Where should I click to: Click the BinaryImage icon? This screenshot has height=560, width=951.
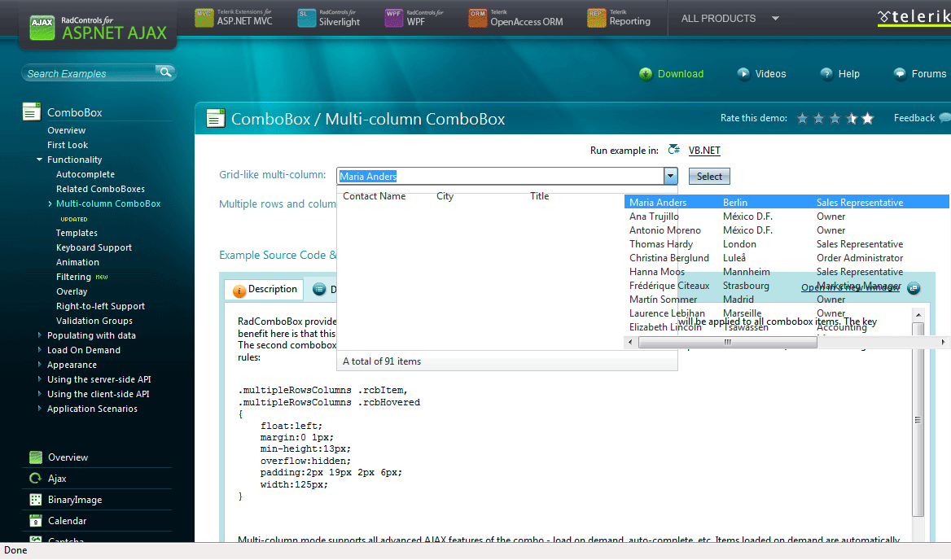tap(36, 500)
